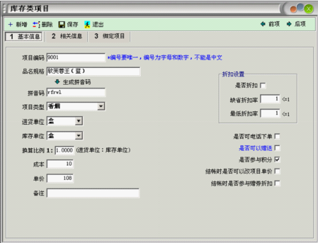318x243 pixels.
Task: Click the 生成拼音码 down arrow icon
Action: tap(57, 82)
